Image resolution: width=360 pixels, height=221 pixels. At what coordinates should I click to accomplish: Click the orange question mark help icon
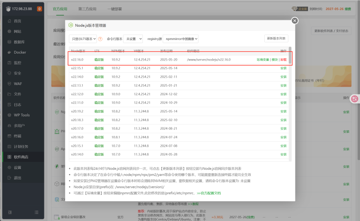(x=100, y=39)
